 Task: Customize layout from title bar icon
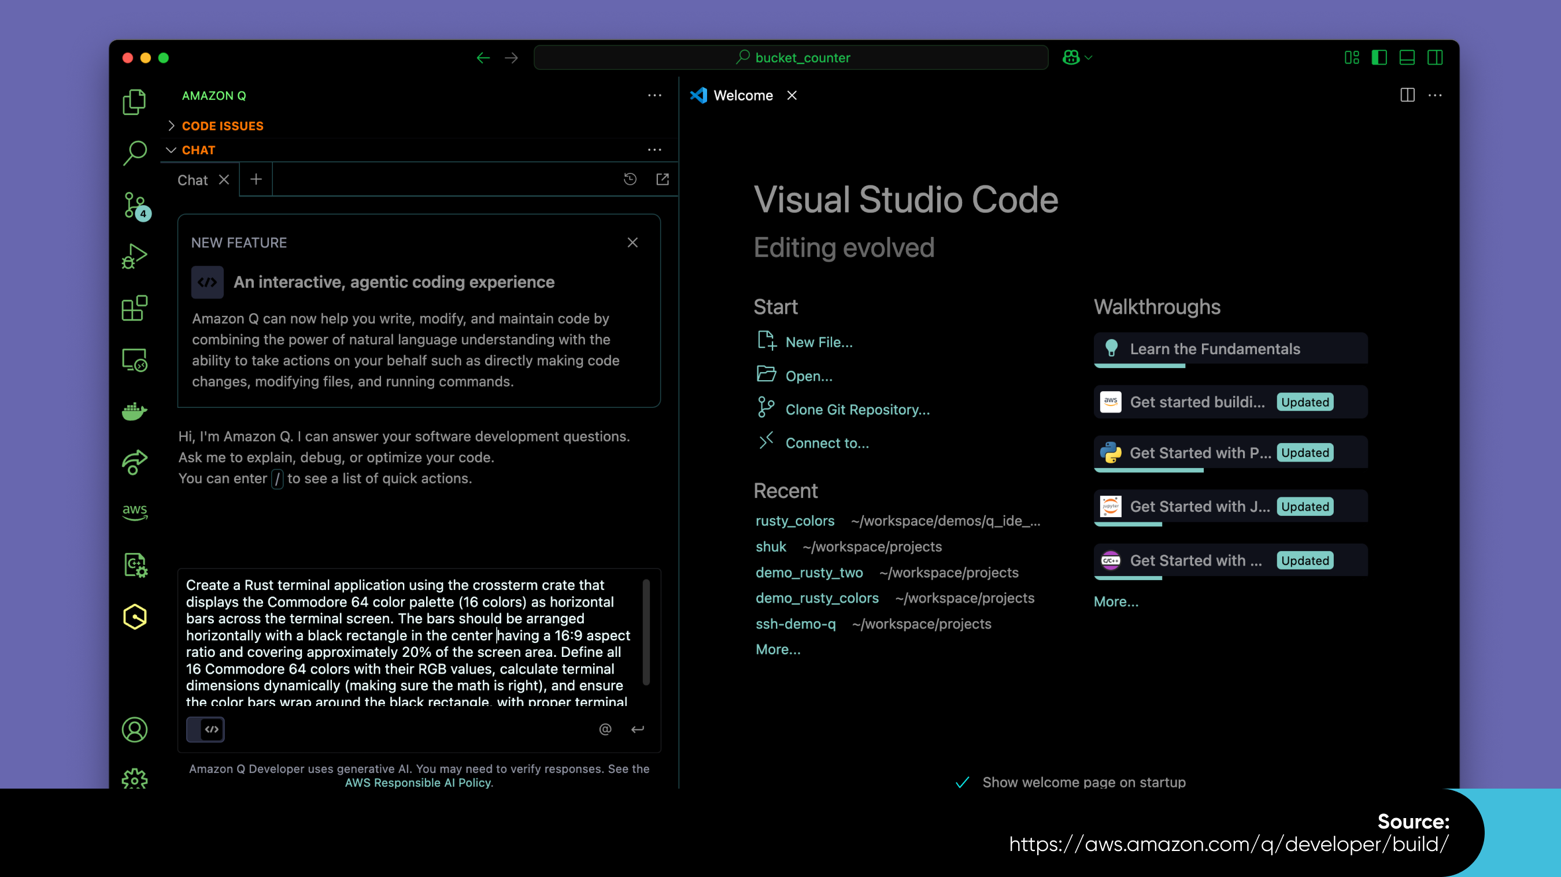(x=1351, y=58)
